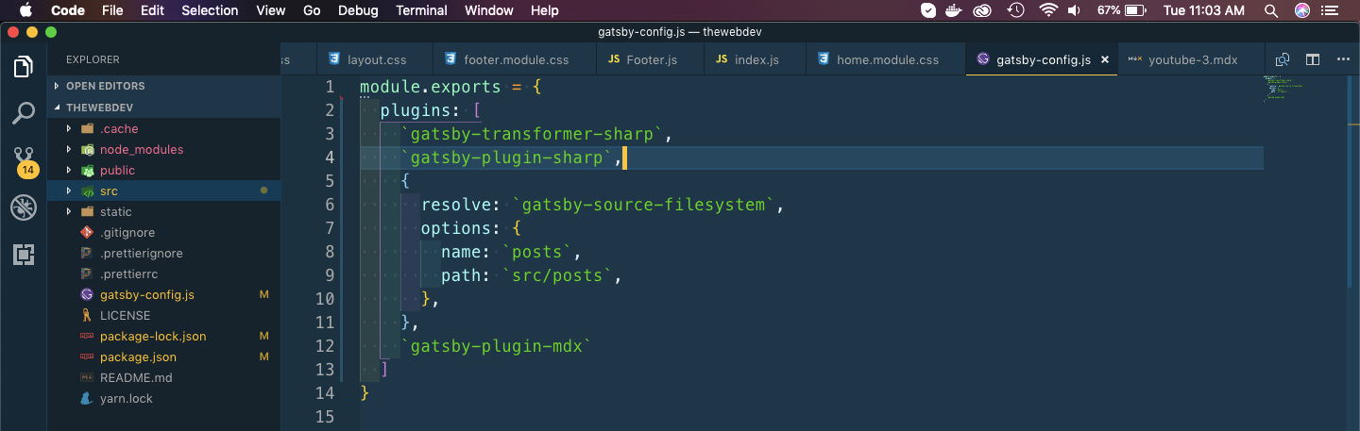Open the Explorer view in activity bar
Screen dimensions: 1360x431
click(x=24, y=67)
